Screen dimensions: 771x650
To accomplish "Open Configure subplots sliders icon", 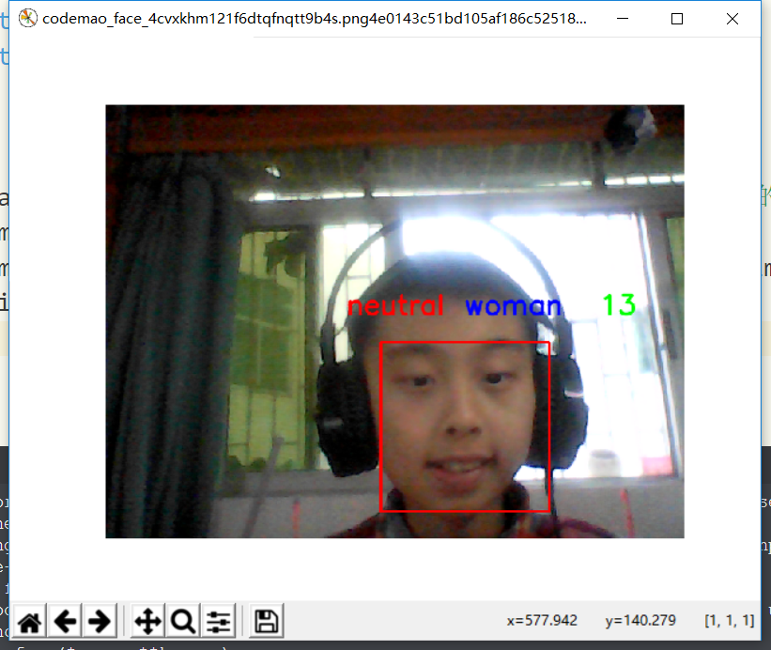I will [x=218, y=621].
